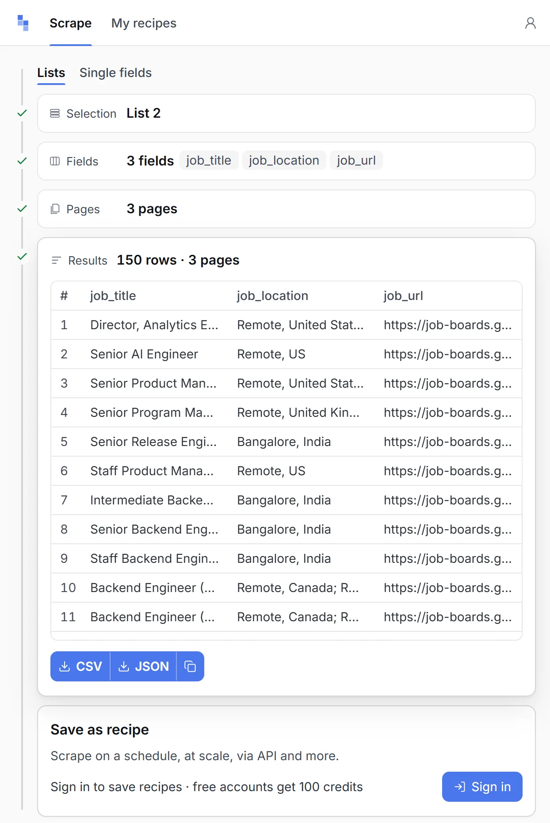Screen dimensions: 550x823
Task: Select the Lists tab
Action: 51,73
